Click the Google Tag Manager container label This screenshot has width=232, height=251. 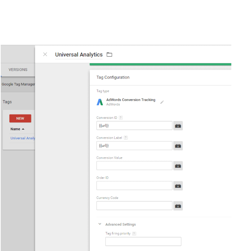[x=18, y=84]
